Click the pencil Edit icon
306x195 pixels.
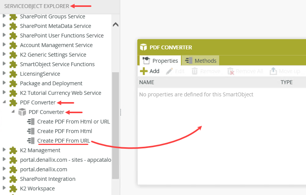169,71
